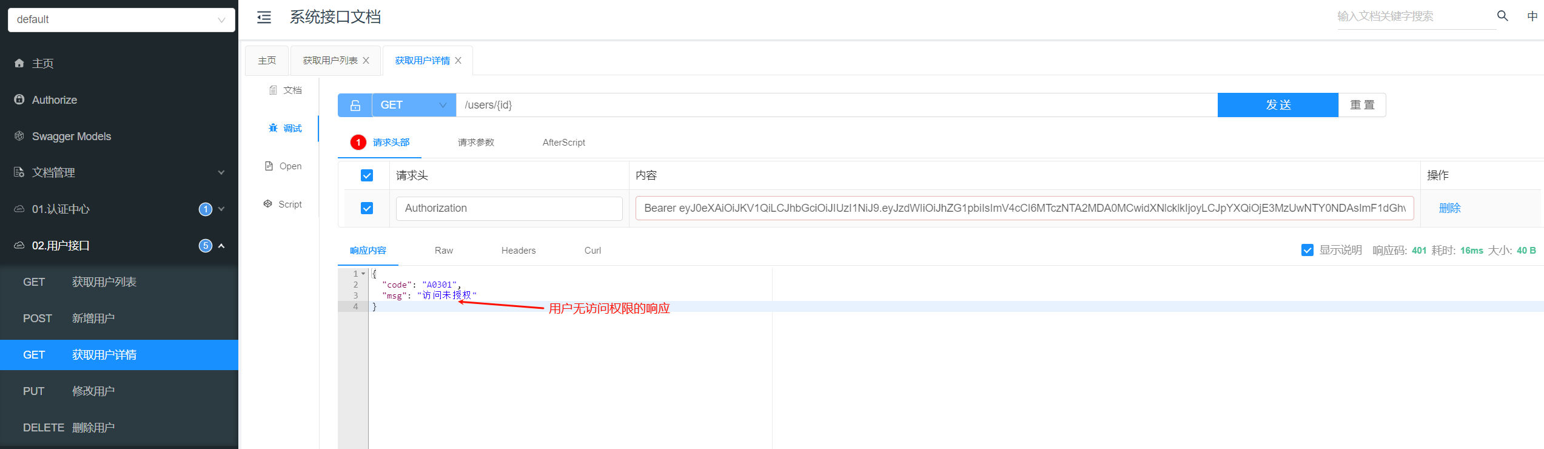This screenshot has height=449, width=1544.
Task: Toggle the select-all header checkbox
Action: click(367, 175)
